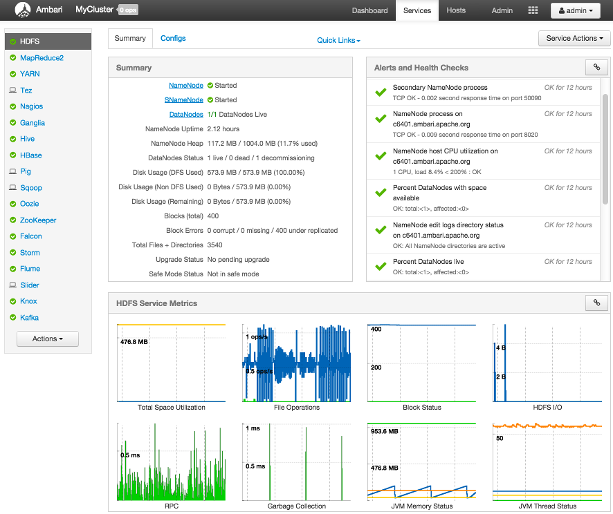613x514 pixels.
Task: Click the green status icon beside HDFS
Action: tap(13, 41)
